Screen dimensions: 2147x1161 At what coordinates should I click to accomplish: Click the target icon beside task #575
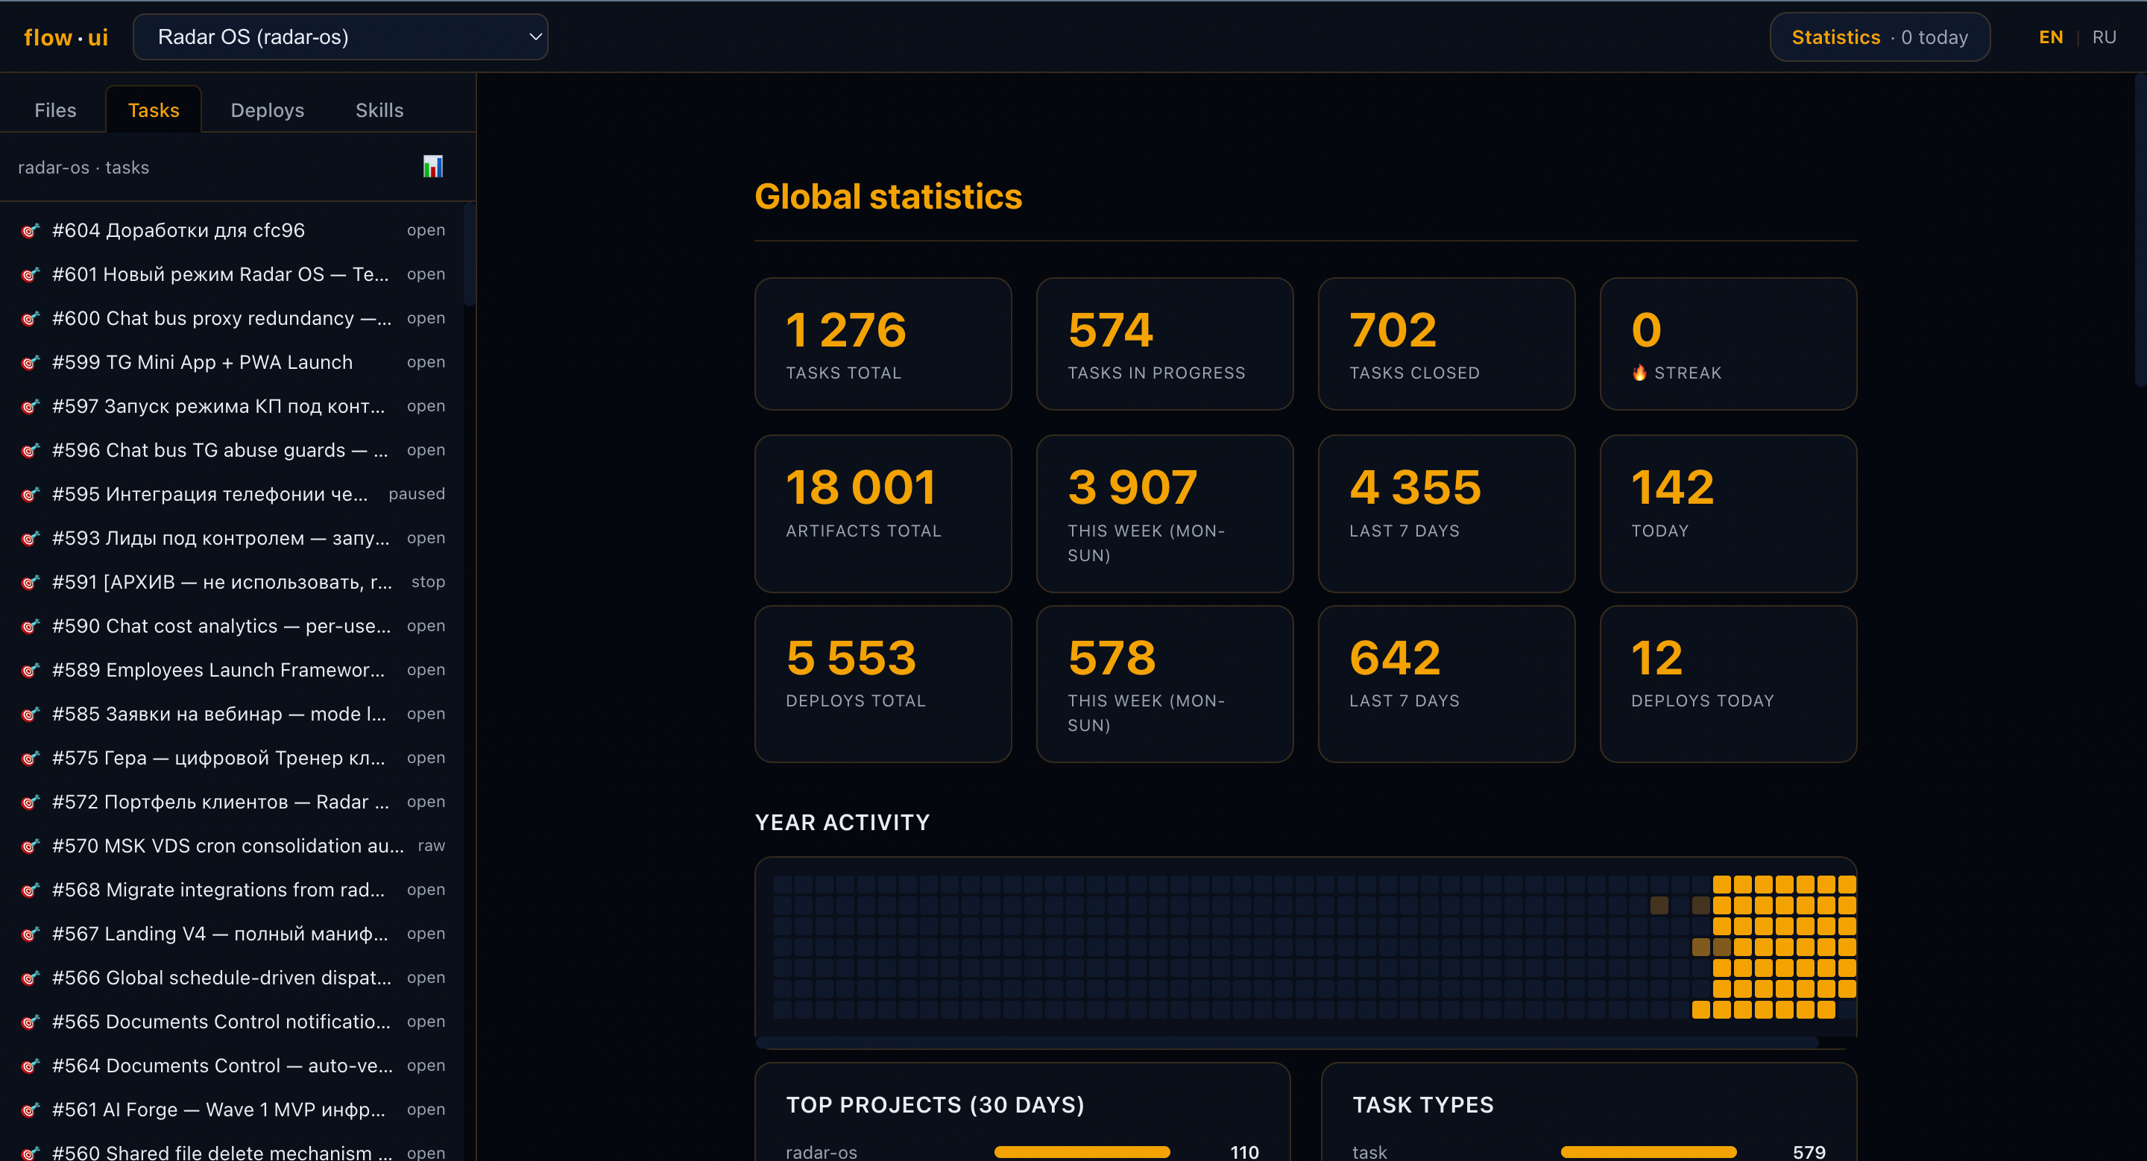coord(30,758)
